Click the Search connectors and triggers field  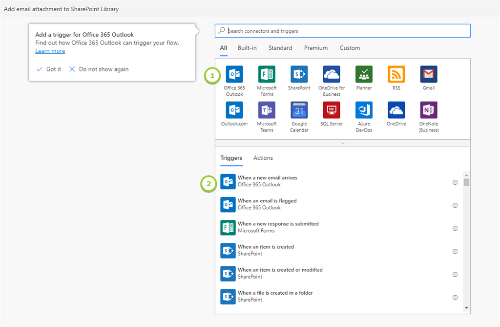click(x=347, y=31)
